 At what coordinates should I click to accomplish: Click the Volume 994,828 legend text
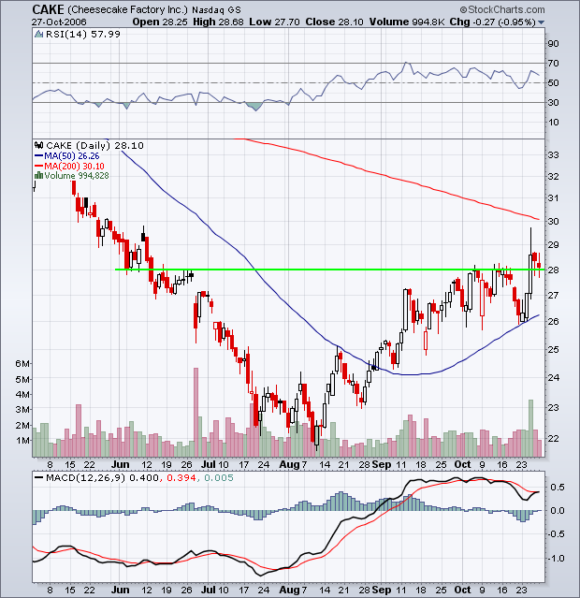[x=77, y=176]
